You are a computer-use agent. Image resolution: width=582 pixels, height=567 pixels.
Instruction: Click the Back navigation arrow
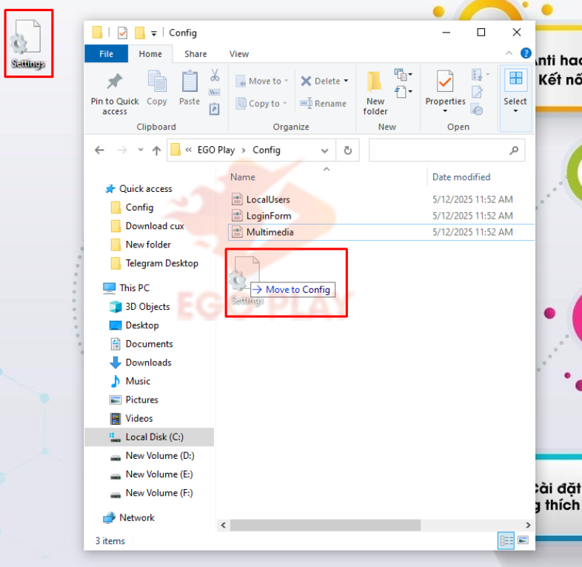(99, 150)
